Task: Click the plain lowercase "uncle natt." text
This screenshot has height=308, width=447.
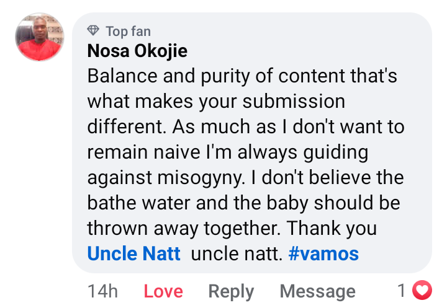Action: tap(236, 253)
